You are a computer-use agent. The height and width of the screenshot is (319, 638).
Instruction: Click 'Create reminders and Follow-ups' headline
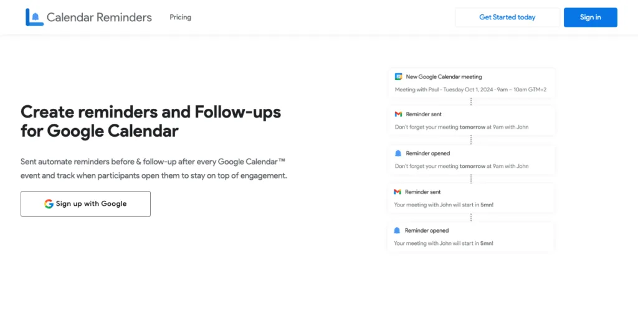coord(151,122)
